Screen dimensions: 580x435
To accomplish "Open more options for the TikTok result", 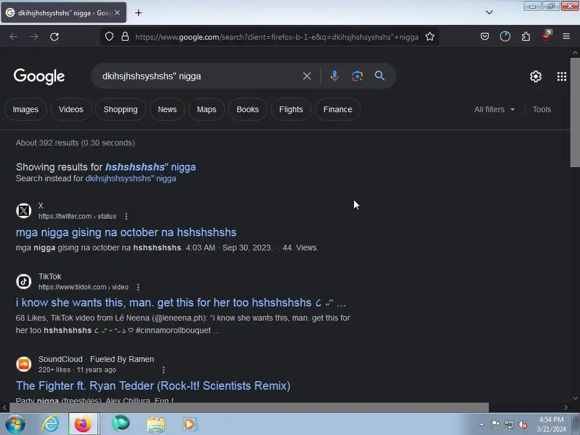I will click(x=138, y=287).
